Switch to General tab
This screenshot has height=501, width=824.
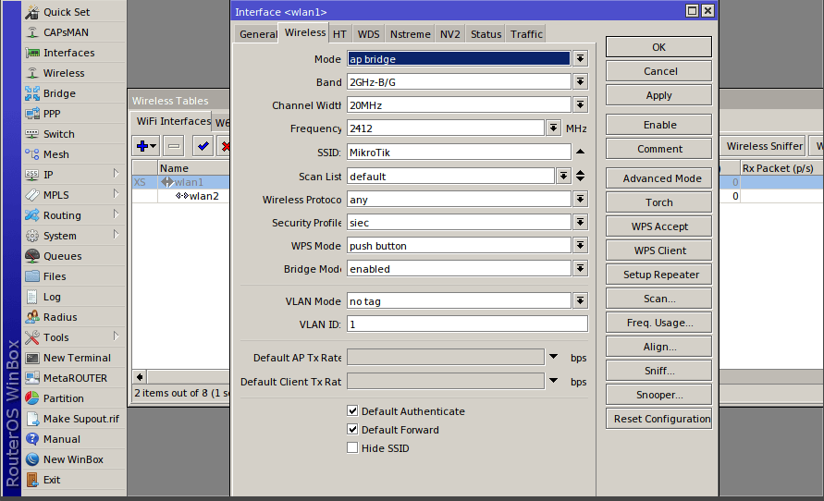257,34
